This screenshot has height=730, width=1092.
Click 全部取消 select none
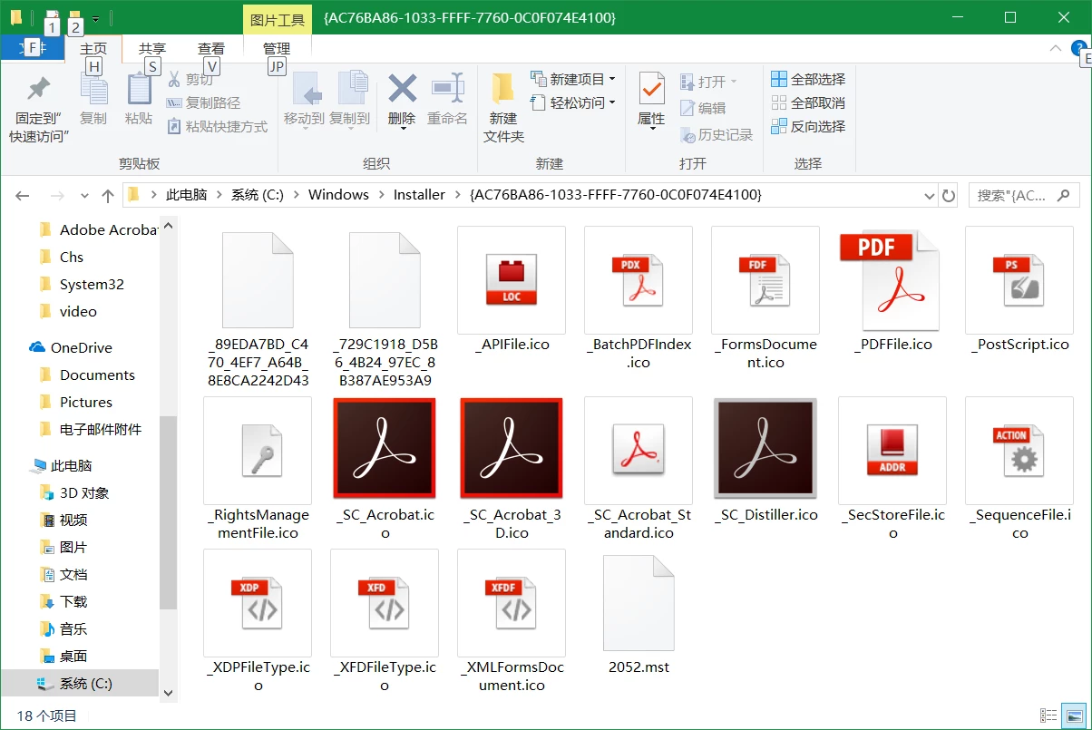tap(808, 102)
